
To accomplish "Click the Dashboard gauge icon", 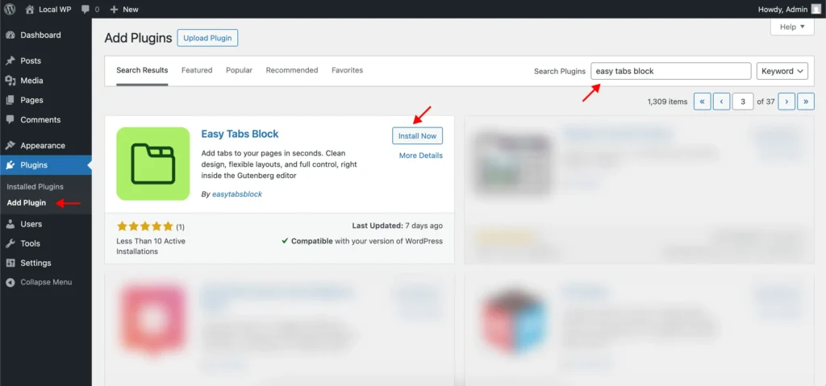I will pos(10,35).
